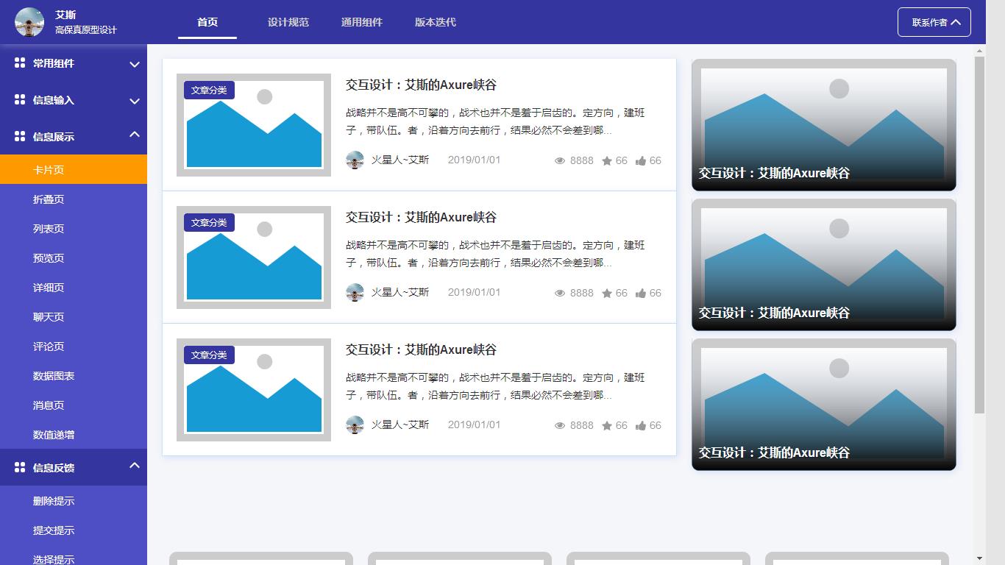Click the 文章分类 tag on second article
Viewport: 1005px width, 565px height.
click(x=209, y=222)
